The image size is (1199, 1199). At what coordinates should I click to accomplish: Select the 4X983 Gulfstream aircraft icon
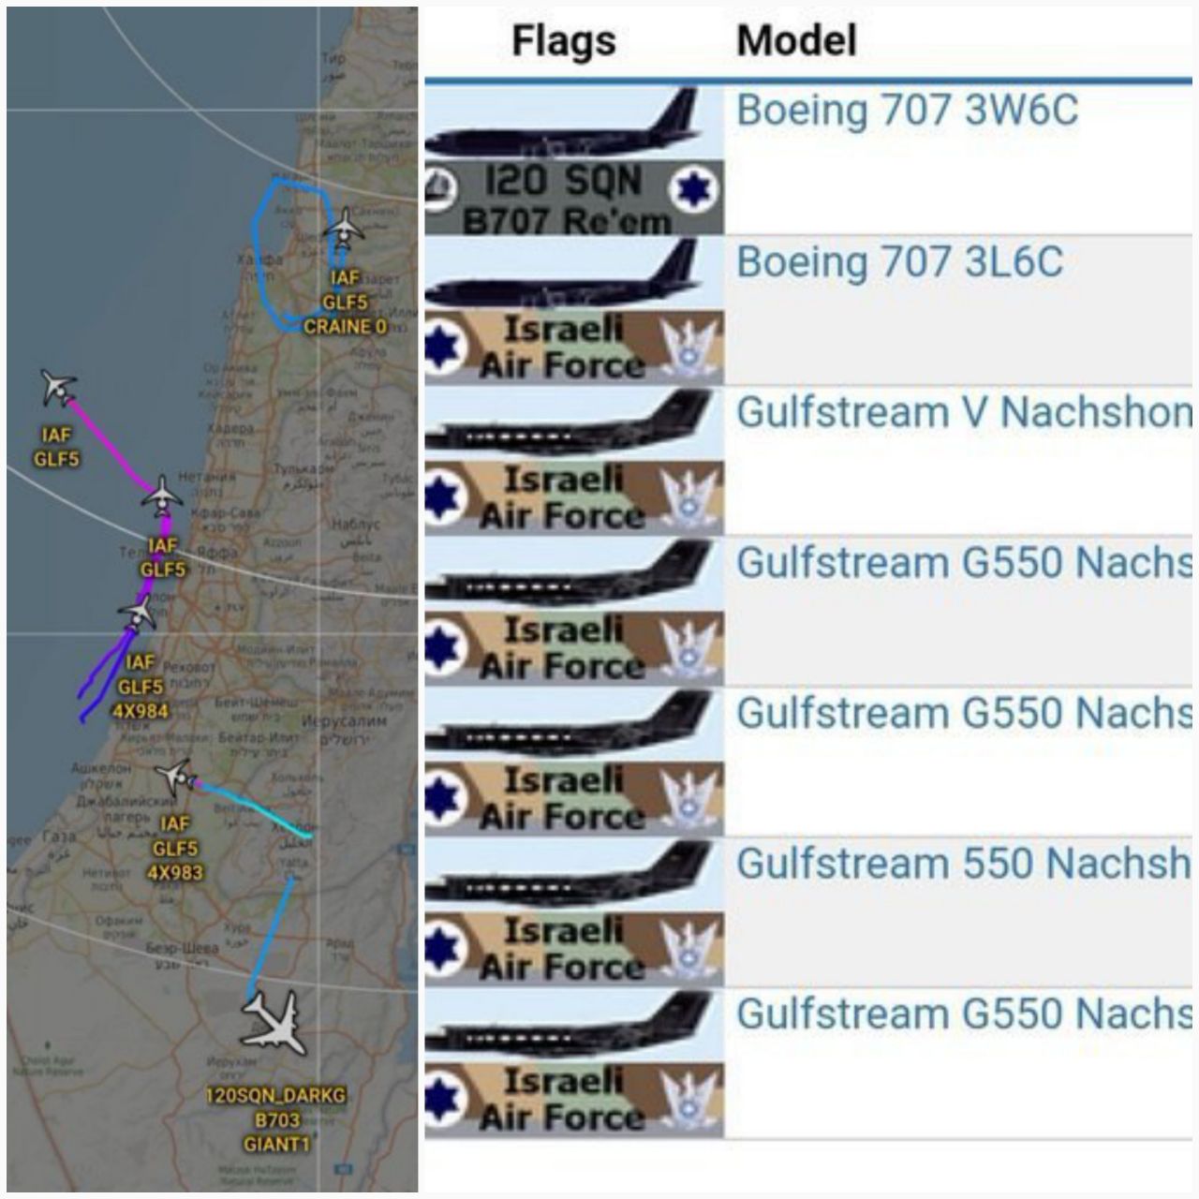(175, 777)
